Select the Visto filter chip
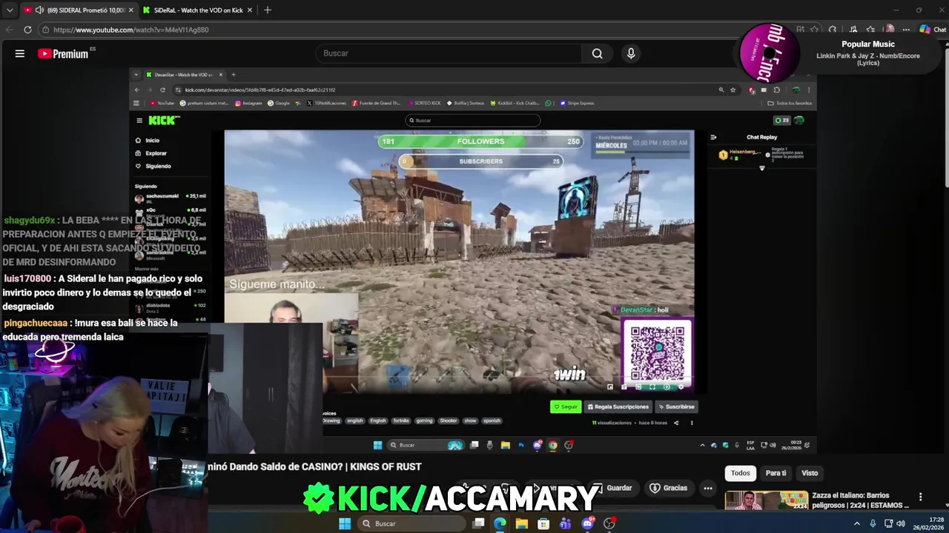This screenshot has height=533, width=949. 810,473
